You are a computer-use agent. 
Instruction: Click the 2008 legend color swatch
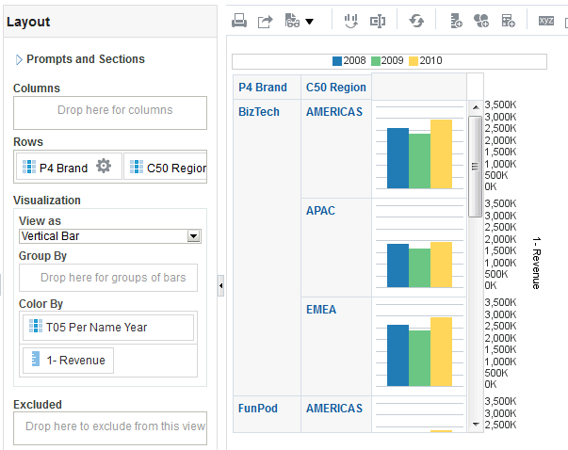337,61
